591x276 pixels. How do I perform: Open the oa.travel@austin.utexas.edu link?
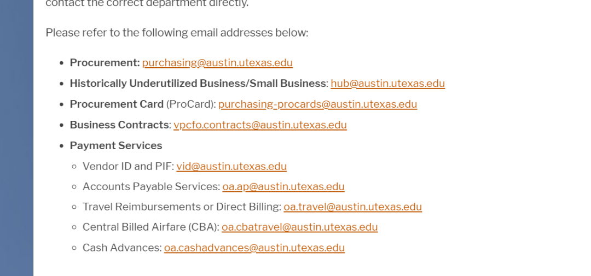(352, 207)
